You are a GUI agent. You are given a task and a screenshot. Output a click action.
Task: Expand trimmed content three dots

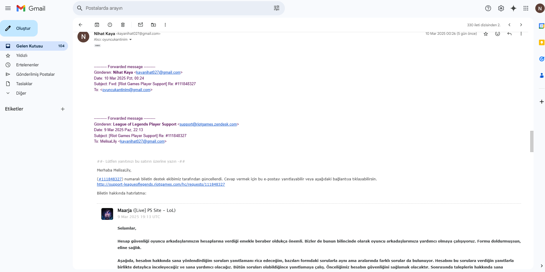pyautogui.click(x=98, y=46)
